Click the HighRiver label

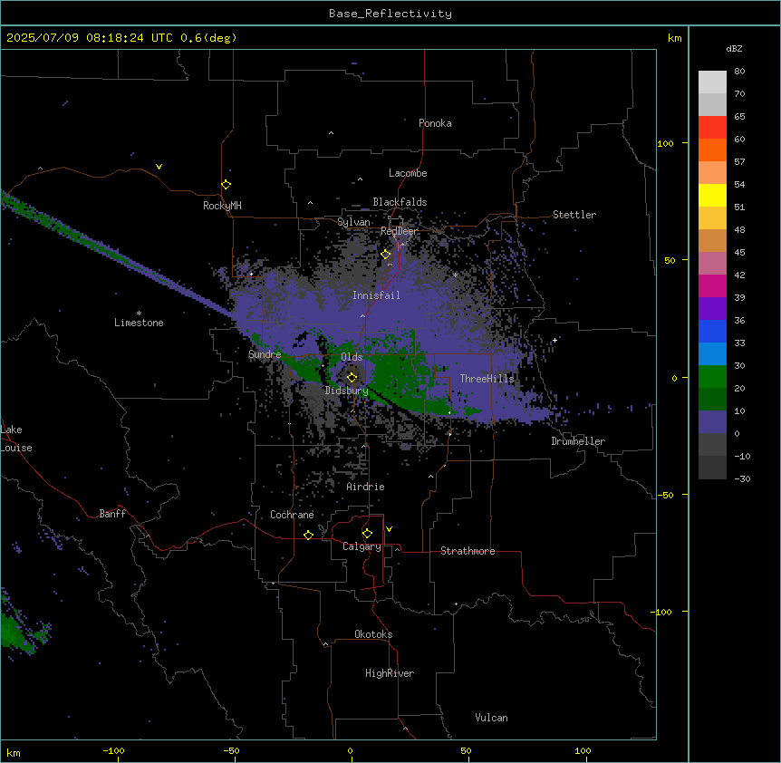pos(390,673)
